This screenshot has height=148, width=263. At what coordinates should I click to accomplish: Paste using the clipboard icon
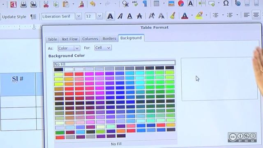coord(66,4)
